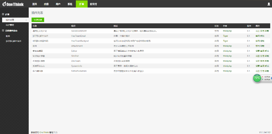Open the user account icon menu
This screenshot has width=272, height=134.
click(x=269, y=4)
